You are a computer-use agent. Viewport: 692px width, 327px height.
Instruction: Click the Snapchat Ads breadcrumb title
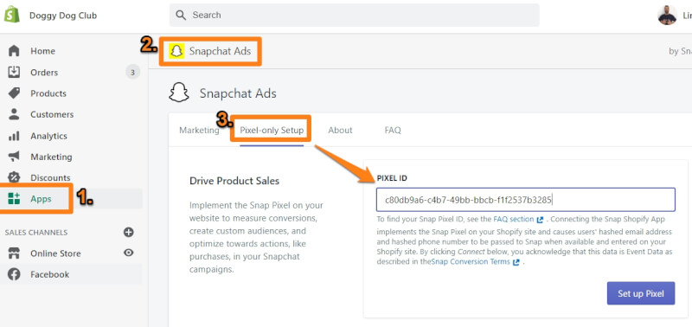[220, 51]
